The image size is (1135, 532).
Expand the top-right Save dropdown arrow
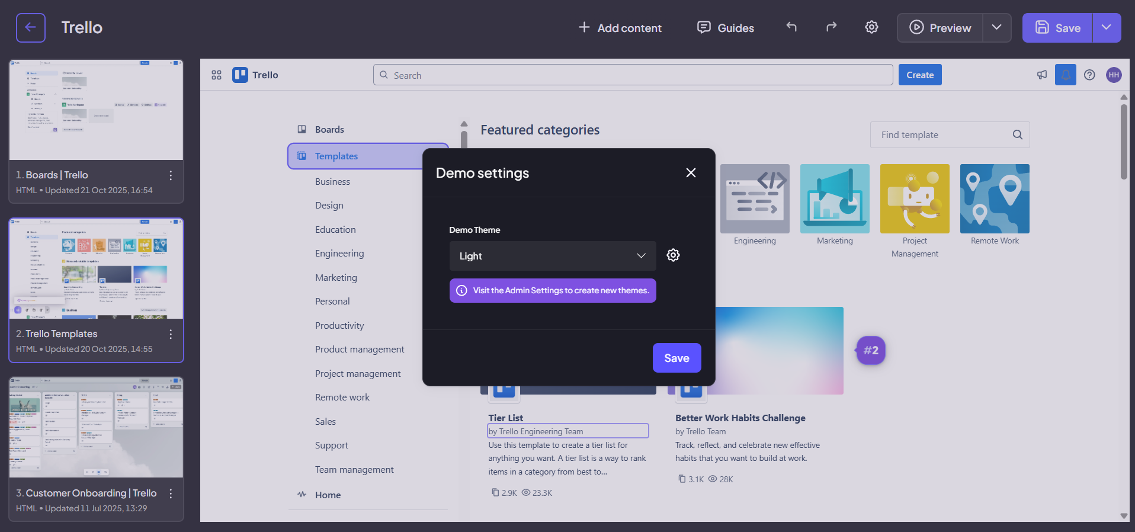(x=1107, y=28)
